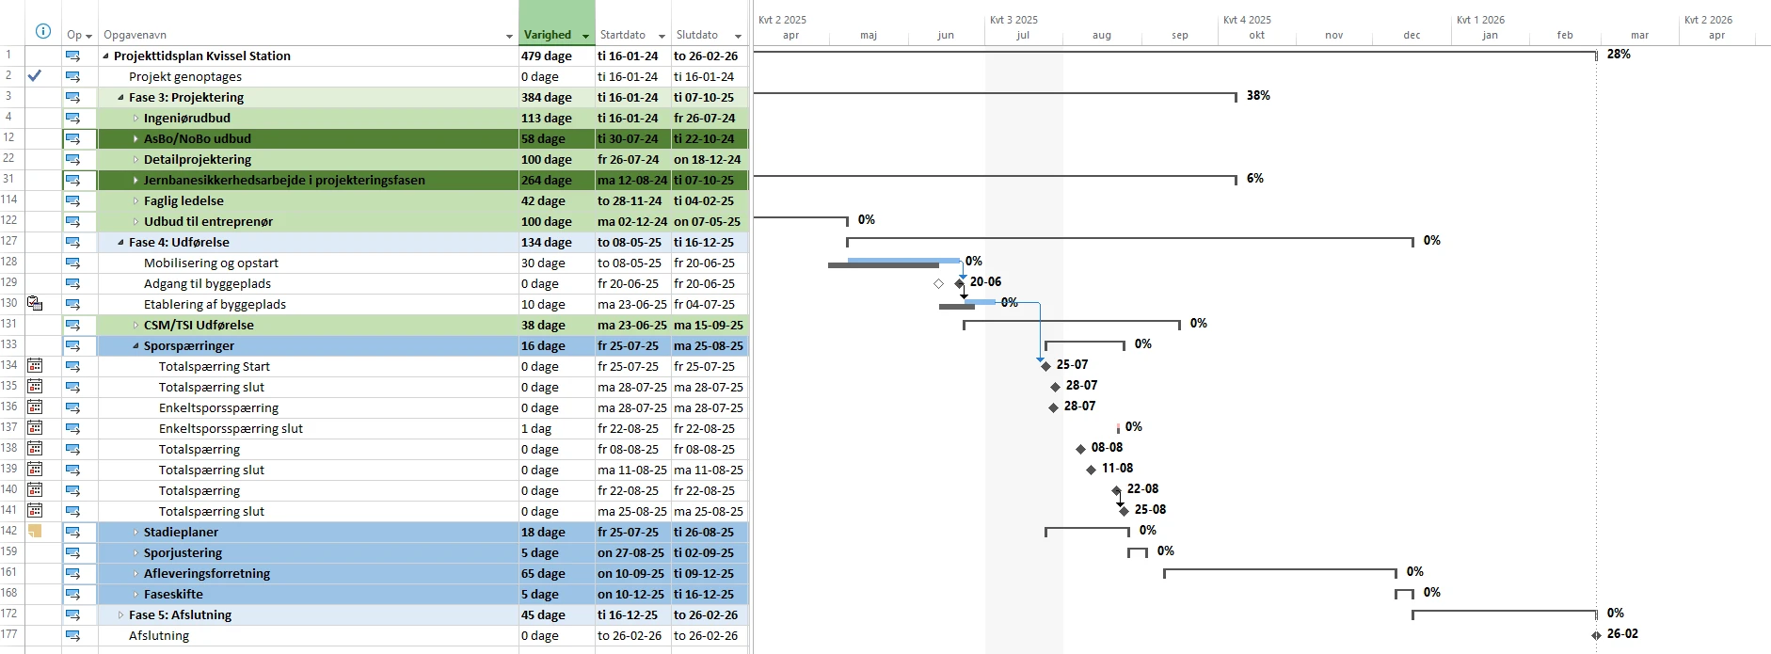Click the yellow note icon beside Stadieplaner
The height and width of the screenshot is (654, 1771).
[35, 532]
